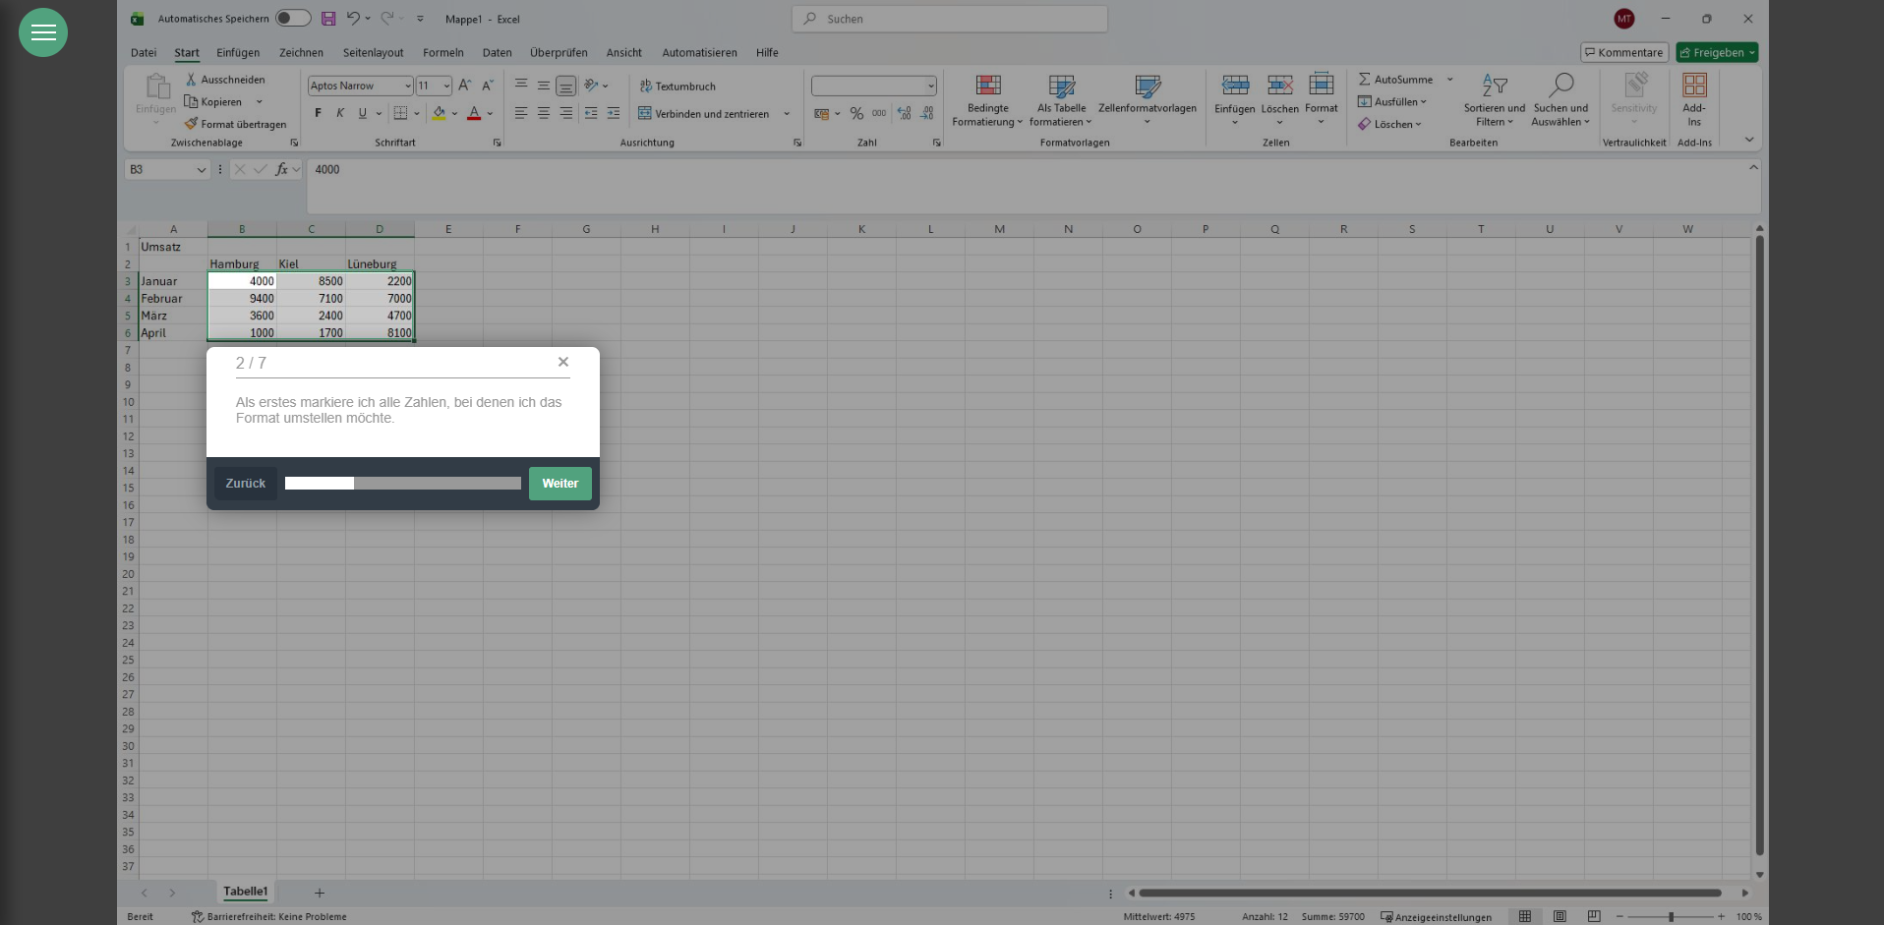
Task: Toggle Automatisches Speichern switch
Action: [292, 19]
